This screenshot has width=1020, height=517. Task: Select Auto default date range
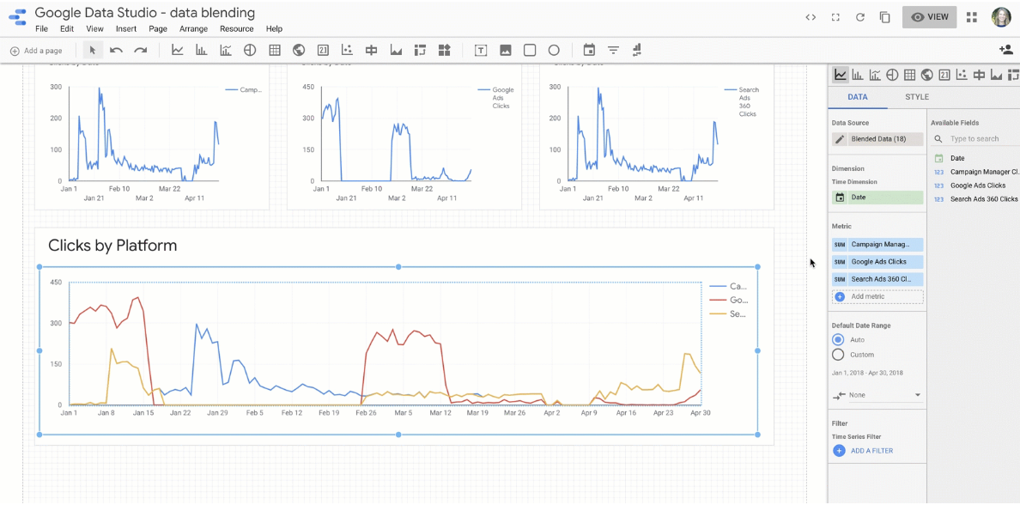[838, 339]
